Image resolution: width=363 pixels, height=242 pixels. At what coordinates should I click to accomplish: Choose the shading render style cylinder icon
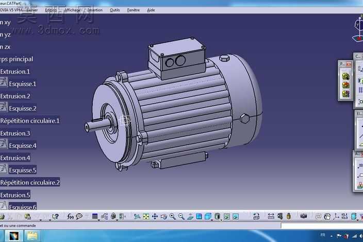(217, 217)
